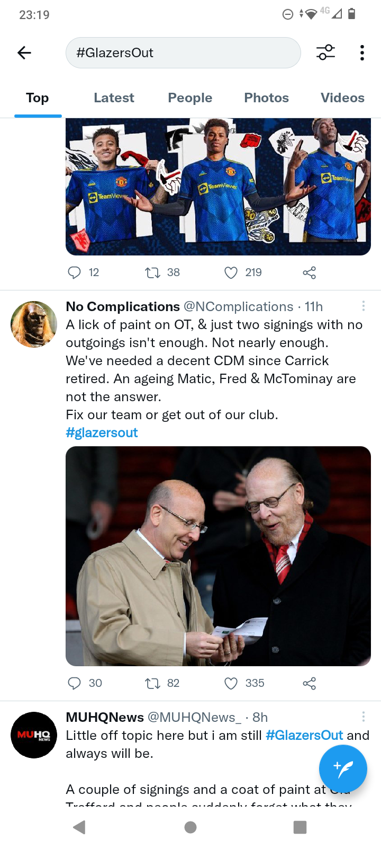Open the #glazersout hashtag link
Screen dimensions: 381x848
[102, 433]
